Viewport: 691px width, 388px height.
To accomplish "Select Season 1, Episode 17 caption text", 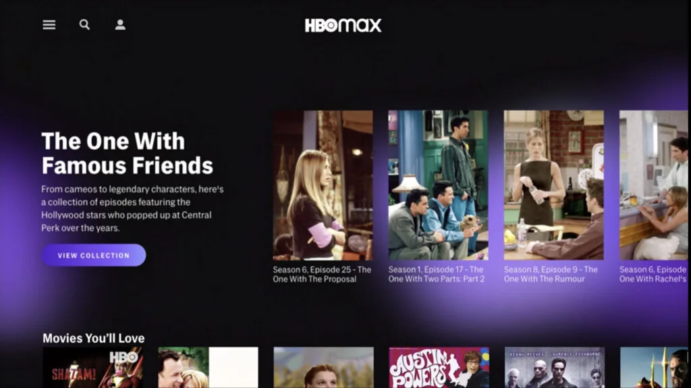I will coord(437,274).
